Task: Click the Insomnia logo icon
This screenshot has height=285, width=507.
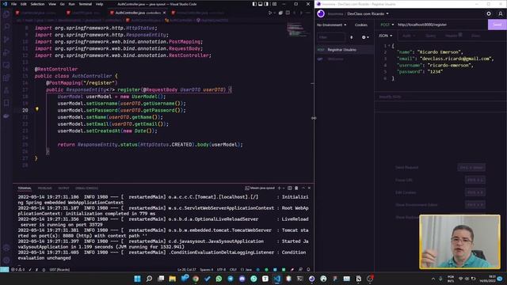Action: pos(321,13)
